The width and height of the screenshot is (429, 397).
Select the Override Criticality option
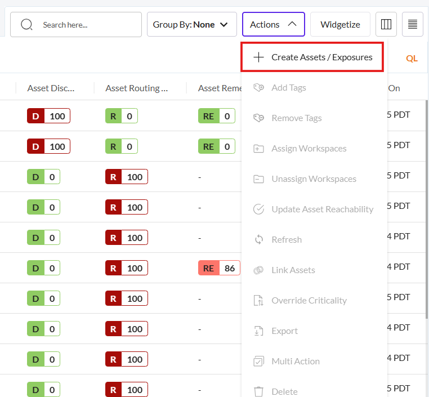pyautogui.click(x=314, y=300)
